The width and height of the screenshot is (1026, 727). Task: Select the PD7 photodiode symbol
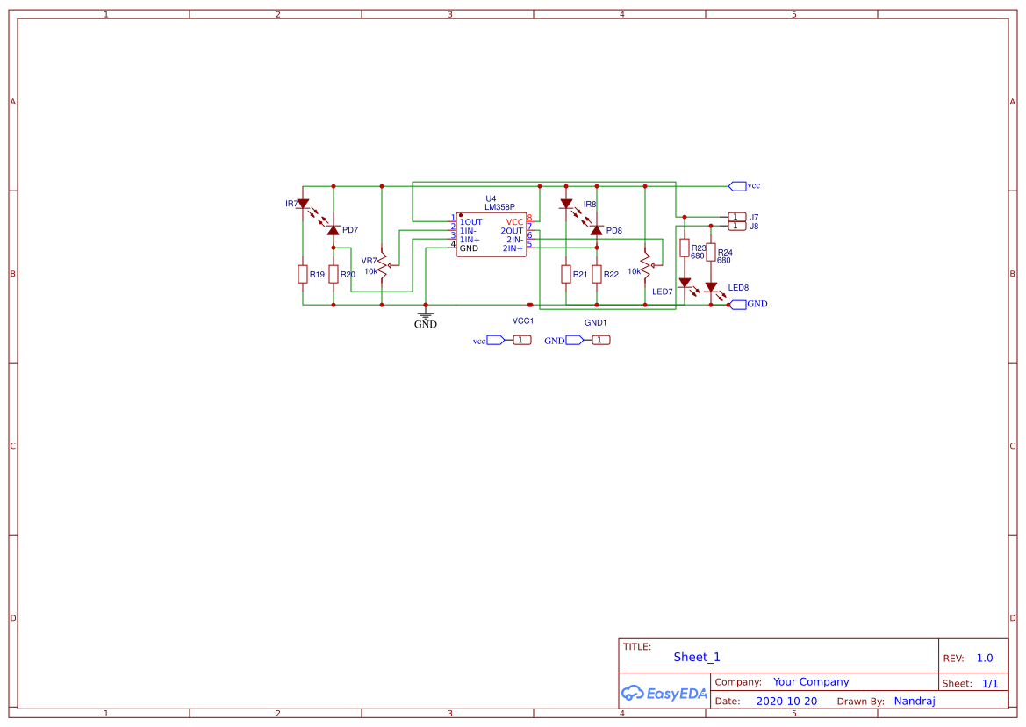[x=333, y=230]
